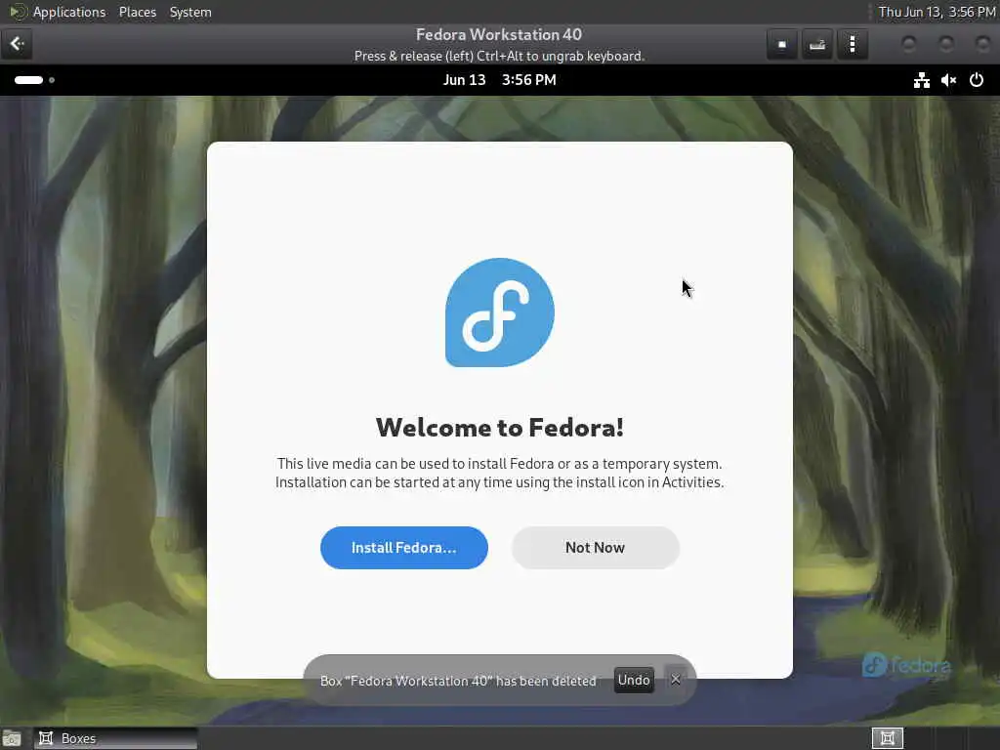The image size is (1000, 750).
Task: Select Boxes entry in bottom taskbar
Action: (x=115, y=738)
